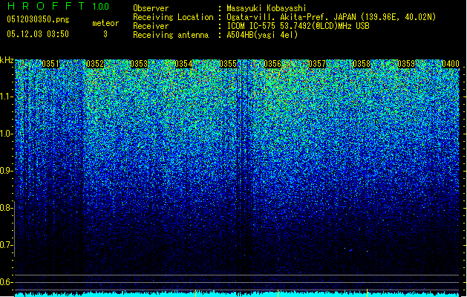Click the date stamp 05.12.03 03:50
The width and height of the screenshot is (467, 297).
pyautogui.click(x=38, y=34)
